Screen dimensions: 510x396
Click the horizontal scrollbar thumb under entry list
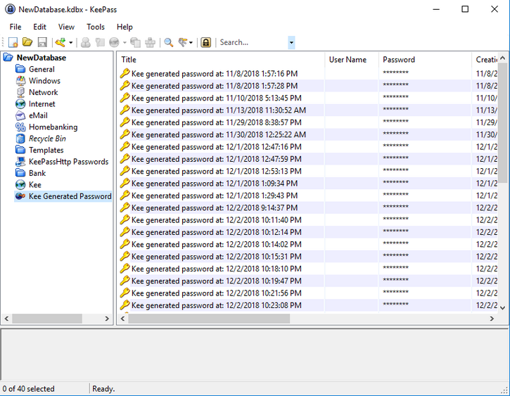[x=209, y=319]
